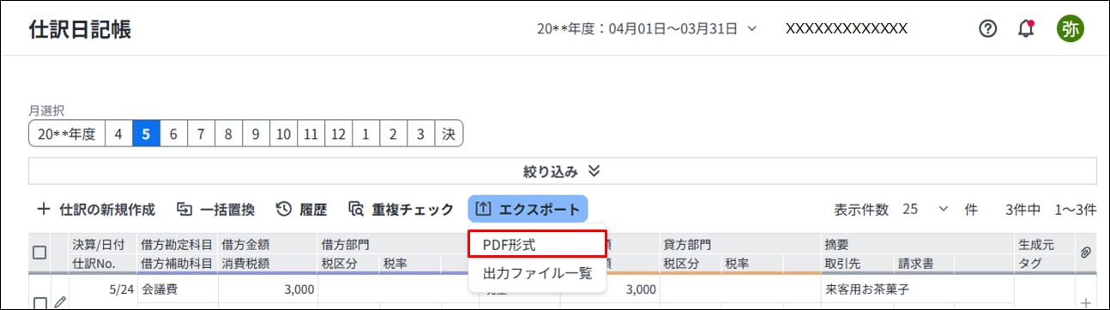Click the plus icon on 来客用お茶菓子 row

1085,303
